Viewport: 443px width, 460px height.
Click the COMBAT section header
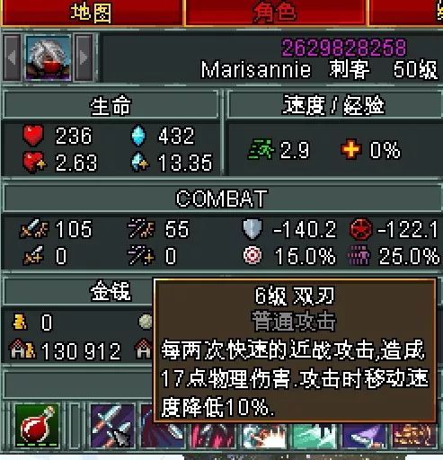(222, 199)
